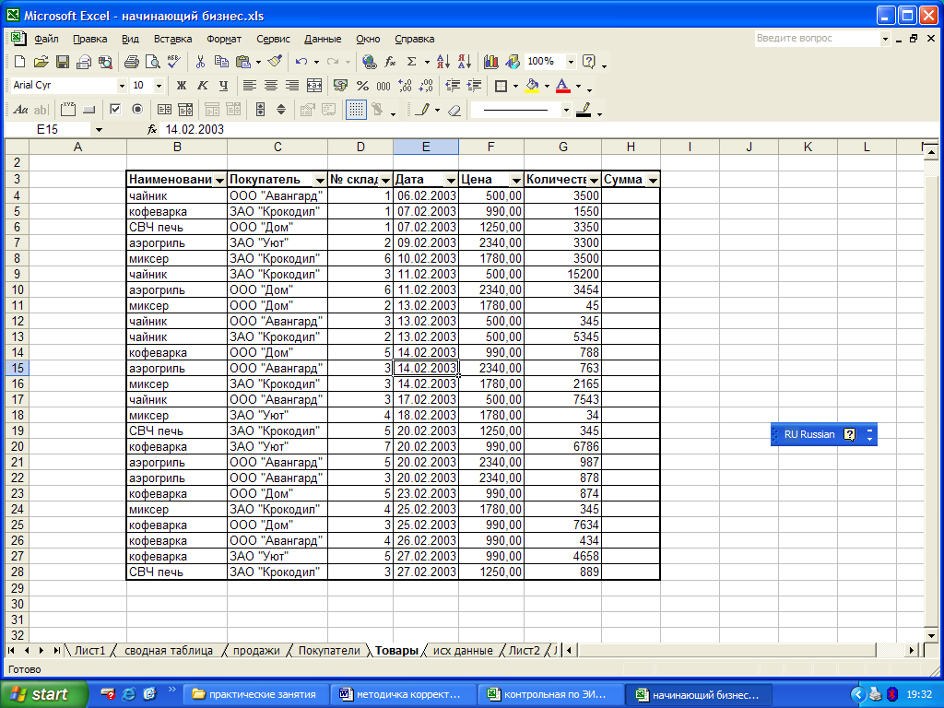Switch to the сводная таблица sheet tab

(169, 651)
